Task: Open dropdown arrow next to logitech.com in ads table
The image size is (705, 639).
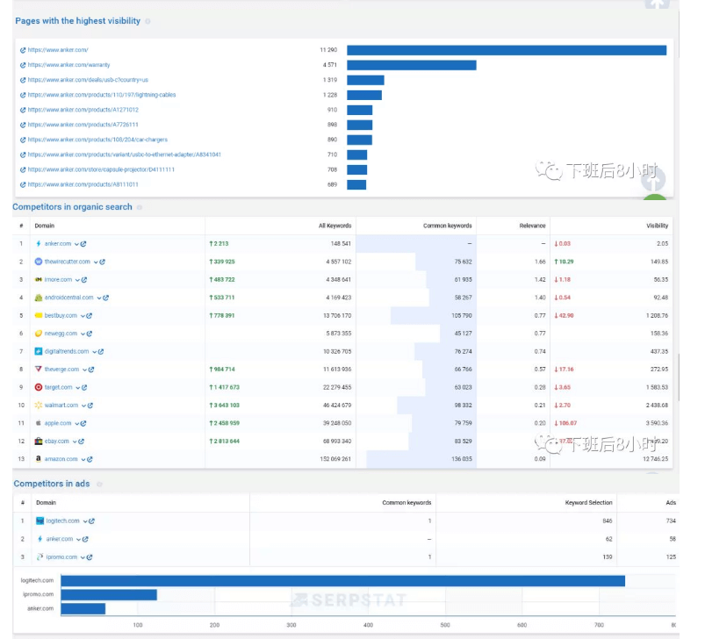Action: [85, 521]
